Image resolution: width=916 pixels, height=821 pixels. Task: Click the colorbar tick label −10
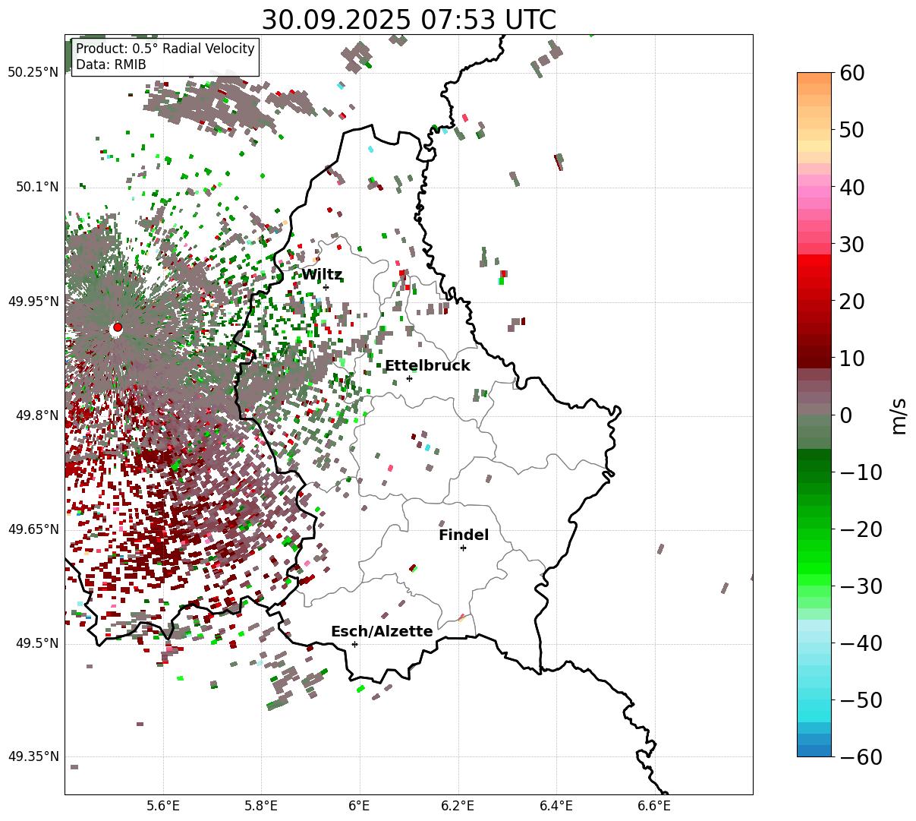(x=860, y=472)
